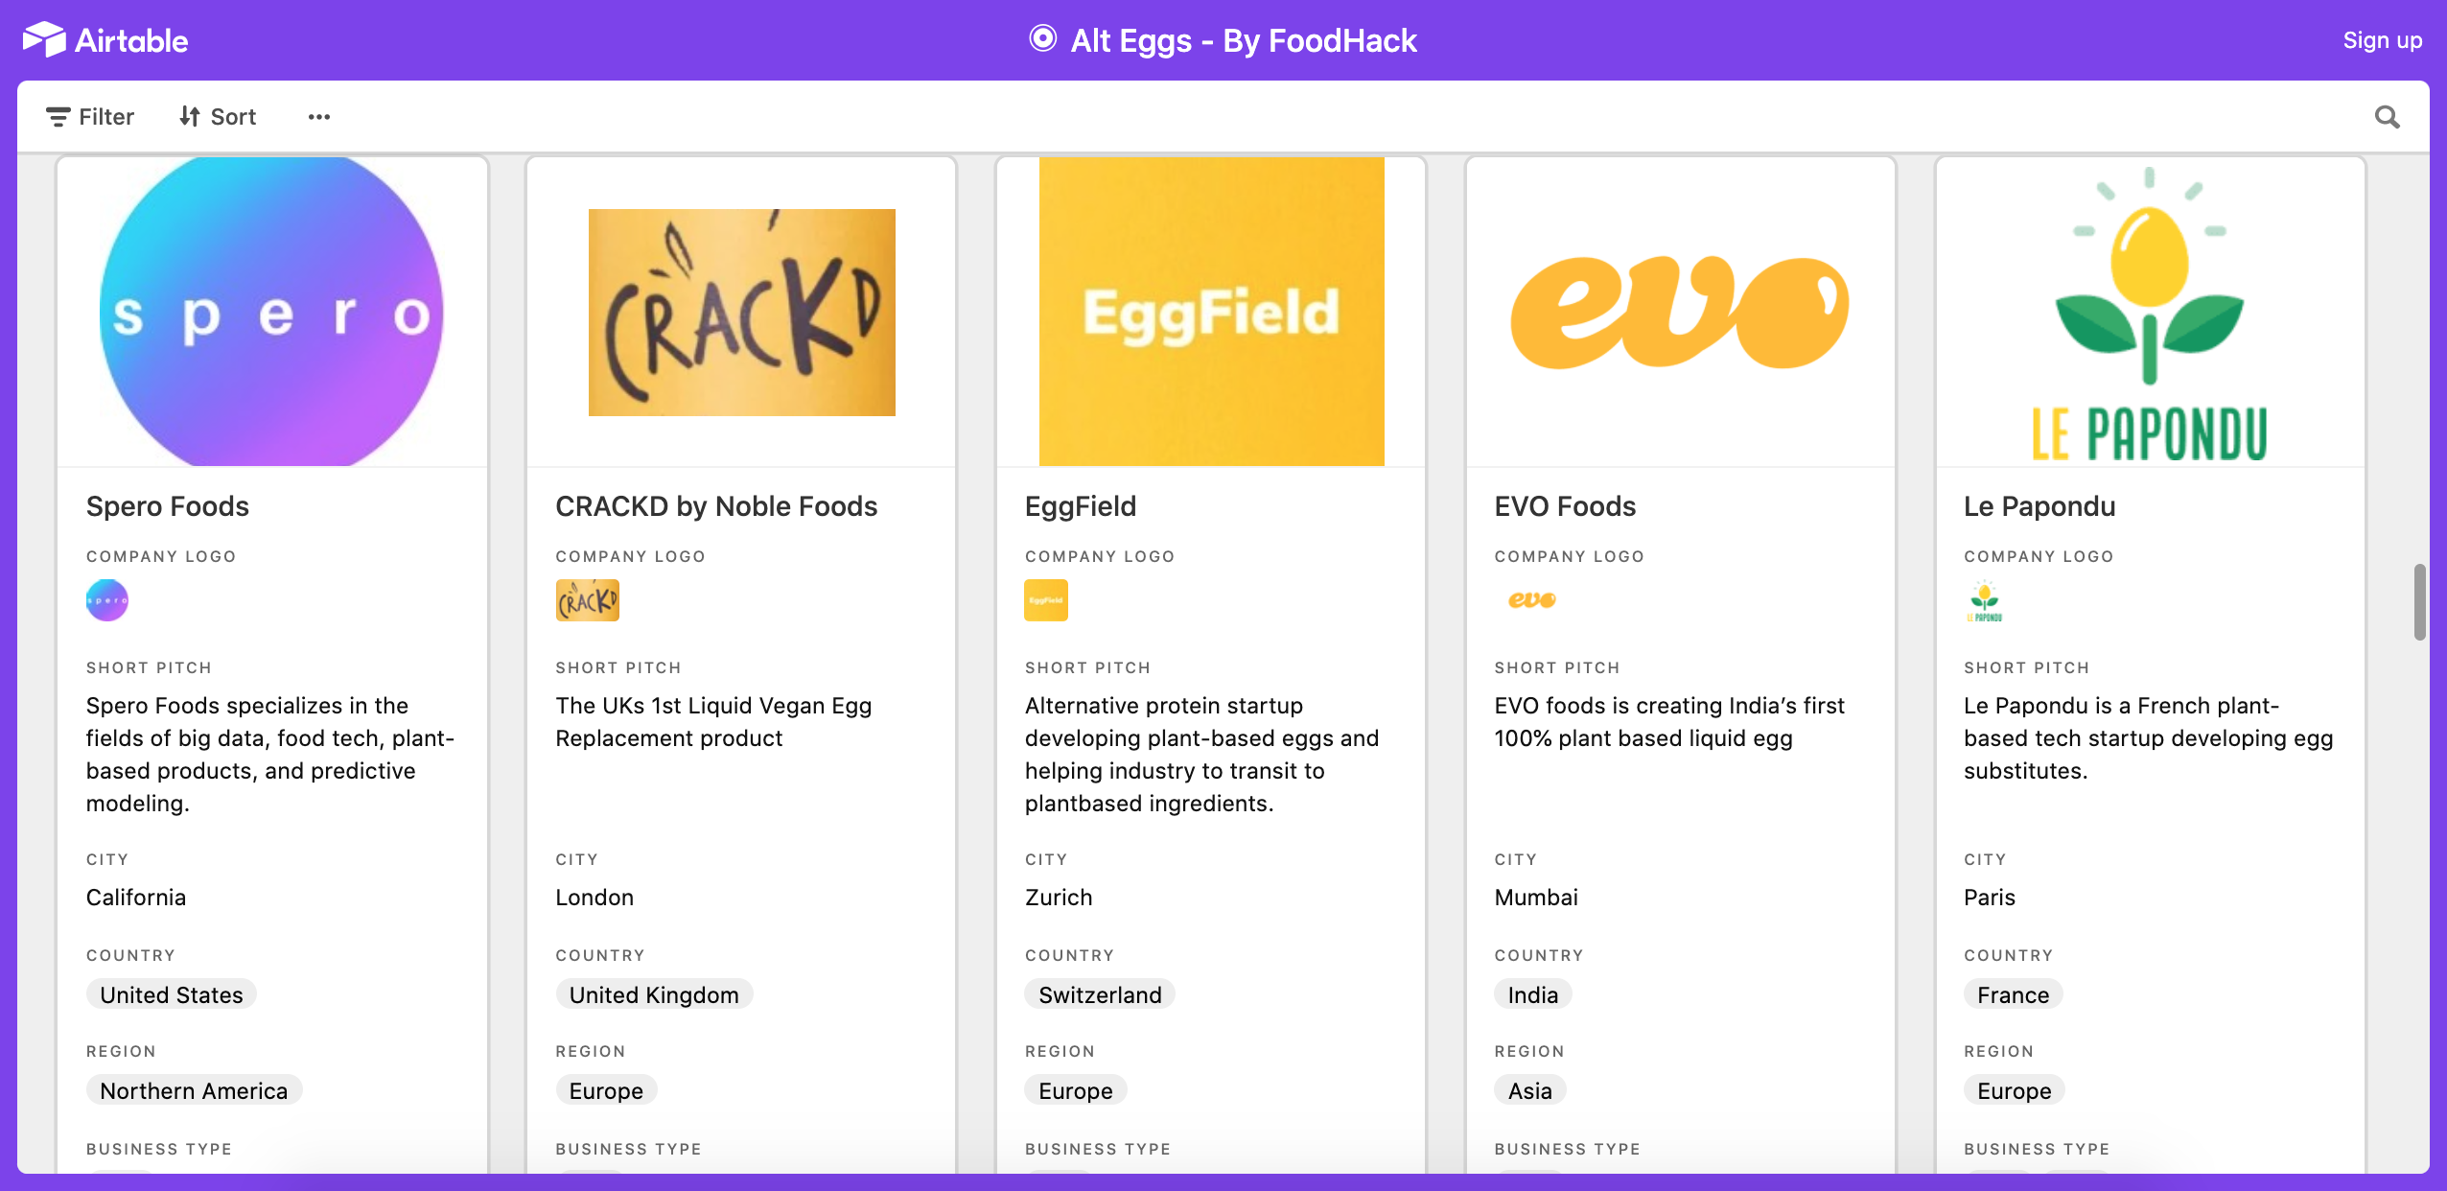Screen dimensions: 2447x1191
Task: Open the CRACKD small logo thumbnail
Action: click(588, 600)
